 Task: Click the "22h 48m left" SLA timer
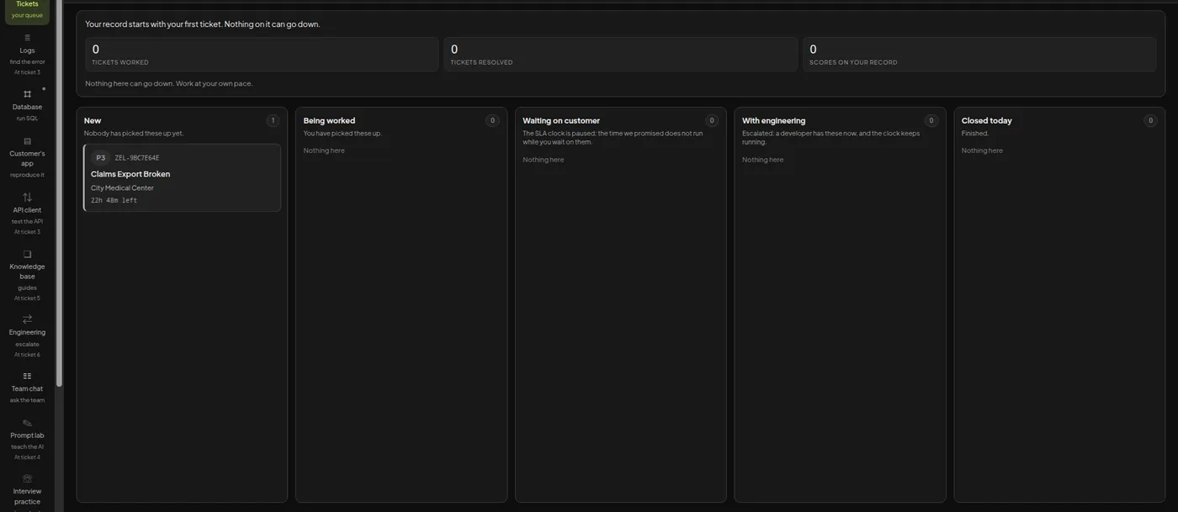point(114,201)
